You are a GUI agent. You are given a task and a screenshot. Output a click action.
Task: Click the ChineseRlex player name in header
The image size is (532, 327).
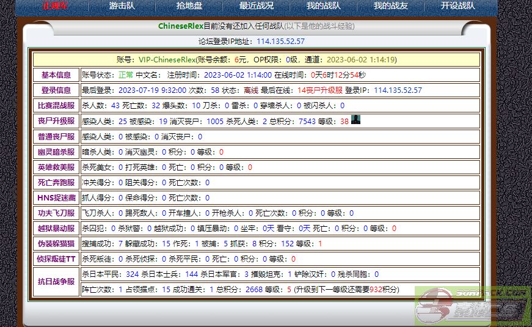(180, 26)
